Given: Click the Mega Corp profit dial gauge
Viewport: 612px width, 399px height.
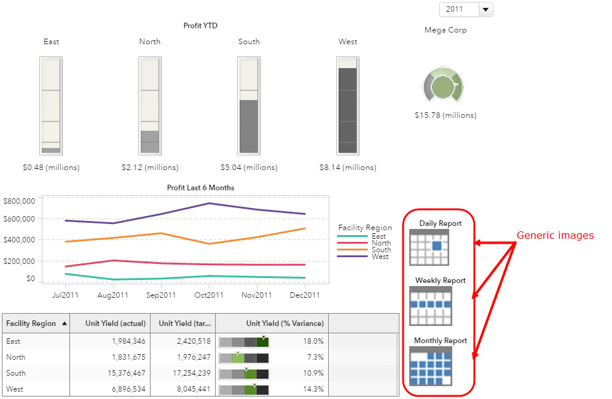Looking at the screenshot, I should (442, 86).
